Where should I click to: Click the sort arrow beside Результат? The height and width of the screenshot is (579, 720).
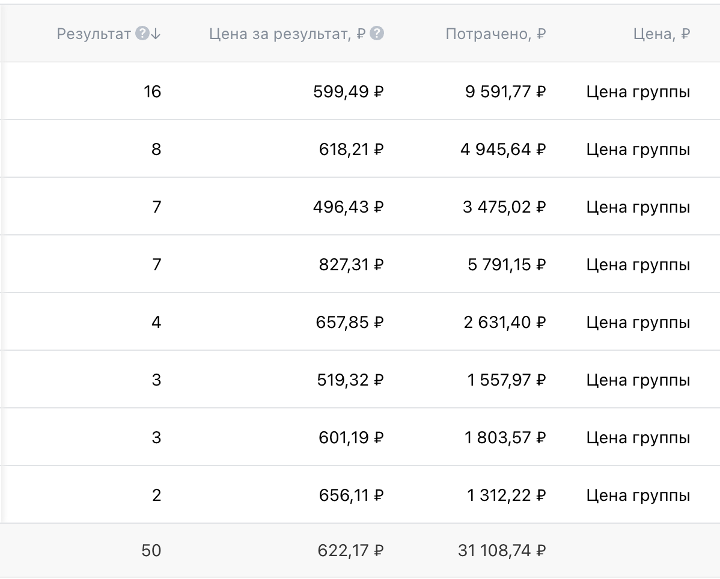coord(156,34)
